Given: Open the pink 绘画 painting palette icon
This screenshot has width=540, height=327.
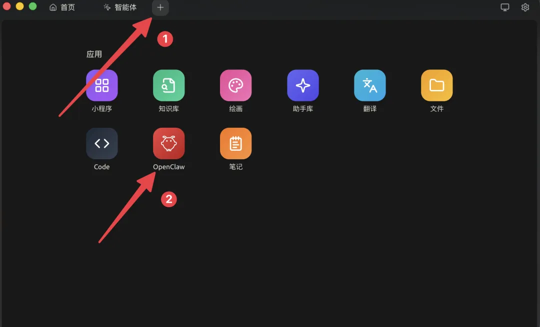Looking at the screenshot, I should click(x=236, y=85).
